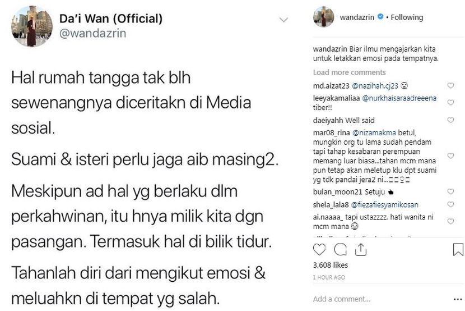The image size is (465, 311).
Task: Click the verified badge next to wandazrin
Action: (x=380, y=17)
